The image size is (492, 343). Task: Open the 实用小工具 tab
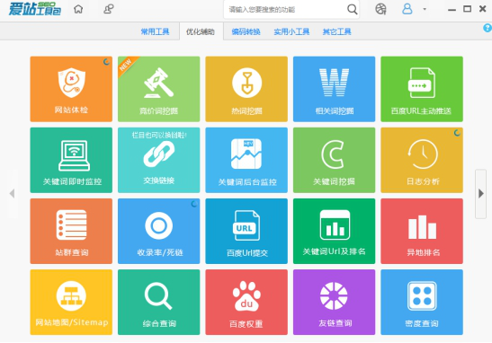pos(291,31)
